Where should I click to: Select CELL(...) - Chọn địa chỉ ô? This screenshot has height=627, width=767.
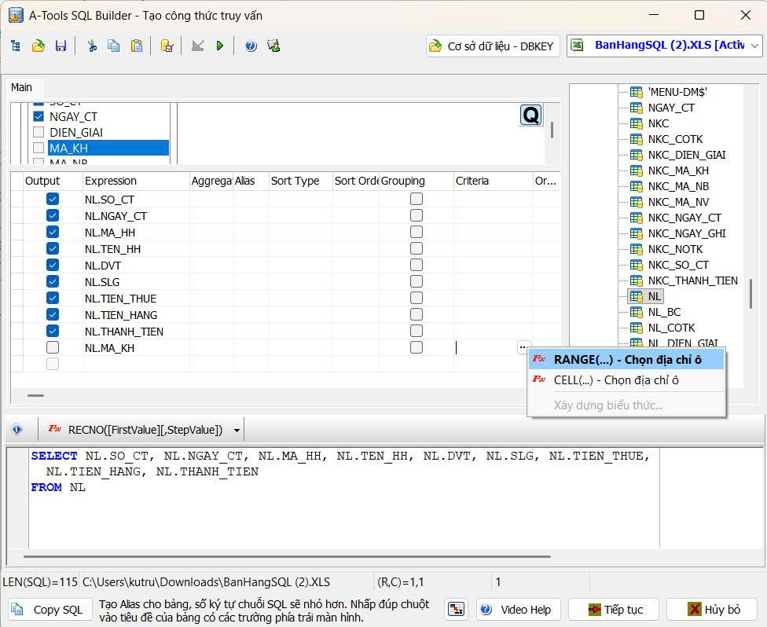point(615,380)
